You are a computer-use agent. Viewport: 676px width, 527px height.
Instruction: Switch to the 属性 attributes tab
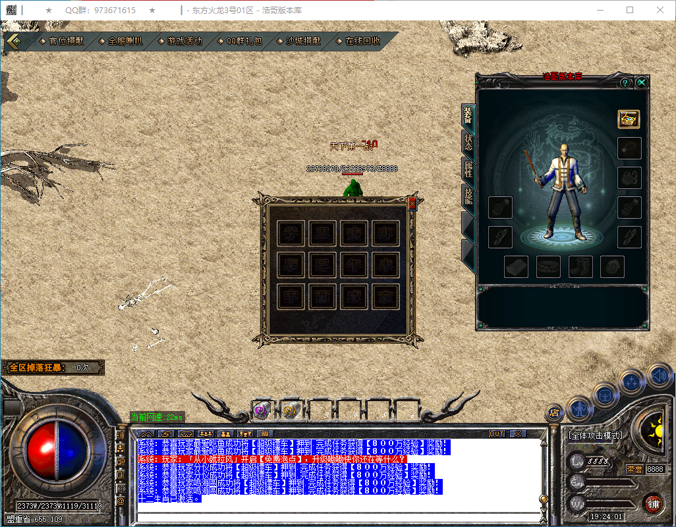[468, 169]
